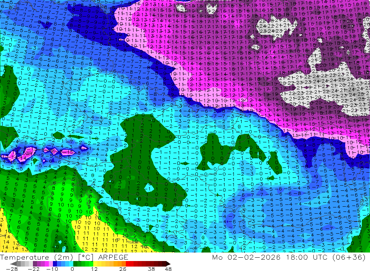
Task: Click the '12' legend label
Action: point(94,269)
